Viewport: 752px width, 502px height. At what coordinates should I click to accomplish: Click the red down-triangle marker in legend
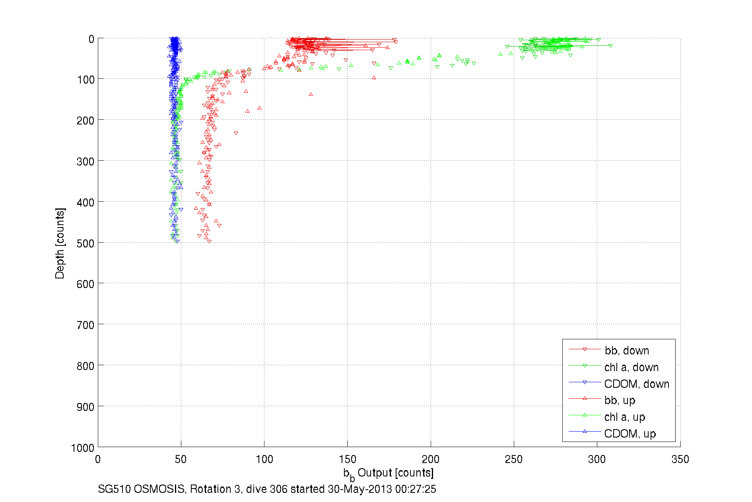tap(585, 349)
